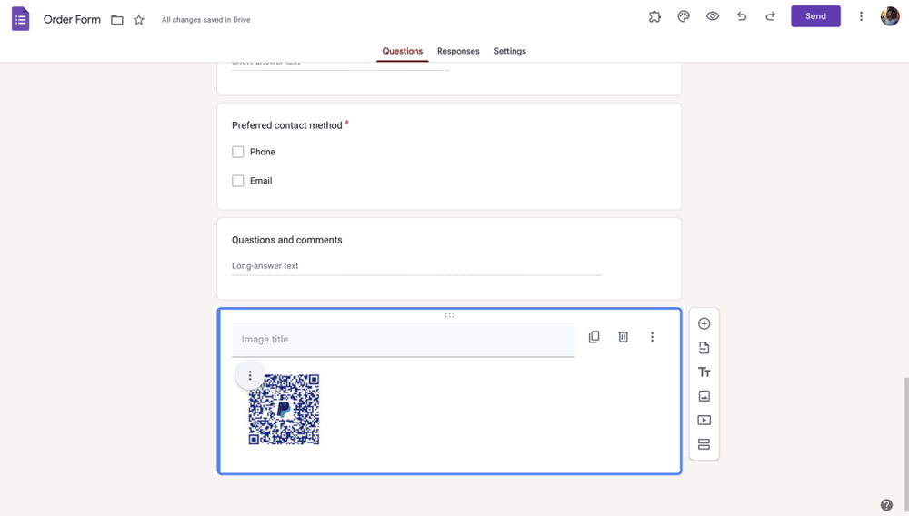Click the Add image icon
This screenshot has width=909, height=516.
704,396
